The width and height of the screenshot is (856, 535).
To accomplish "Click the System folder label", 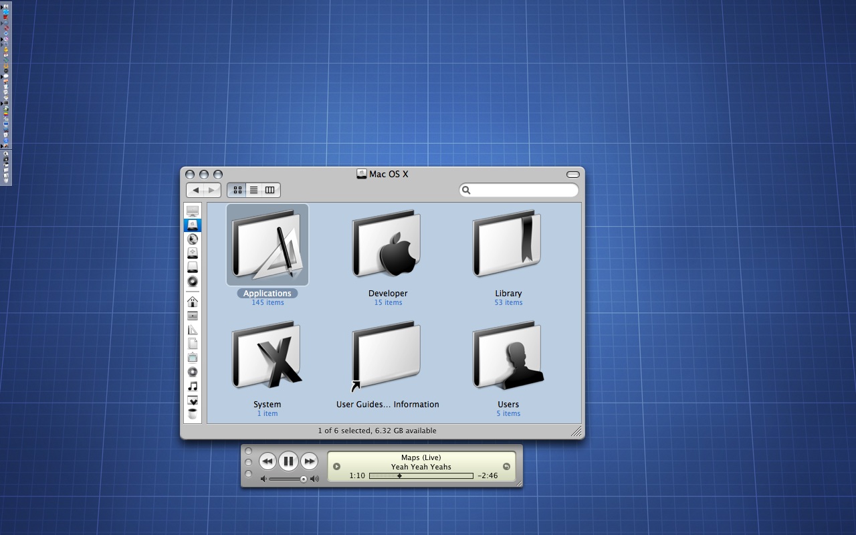I will coord(267,404).
